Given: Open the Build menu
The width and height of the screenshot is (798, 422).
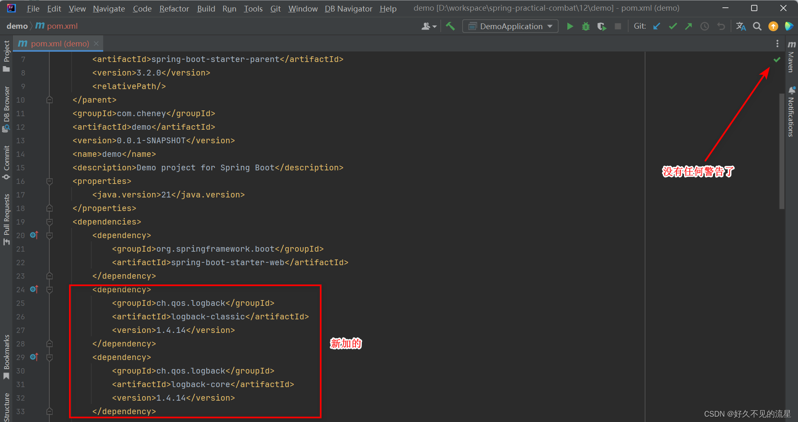Looking at the screenshot, I should pos(206,9).
